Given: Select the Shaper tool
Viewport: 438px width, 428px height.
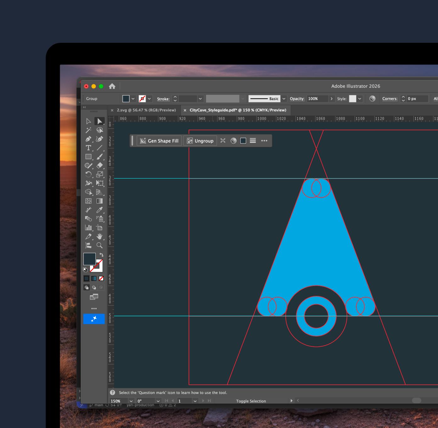Looking at the screenshot, I should point(88,166).
